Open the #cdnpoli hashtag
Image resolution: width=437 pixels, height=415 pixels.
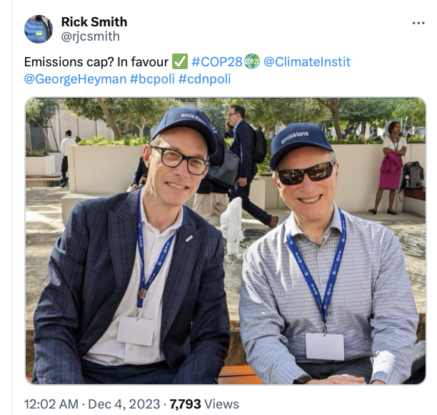[204, 79]
